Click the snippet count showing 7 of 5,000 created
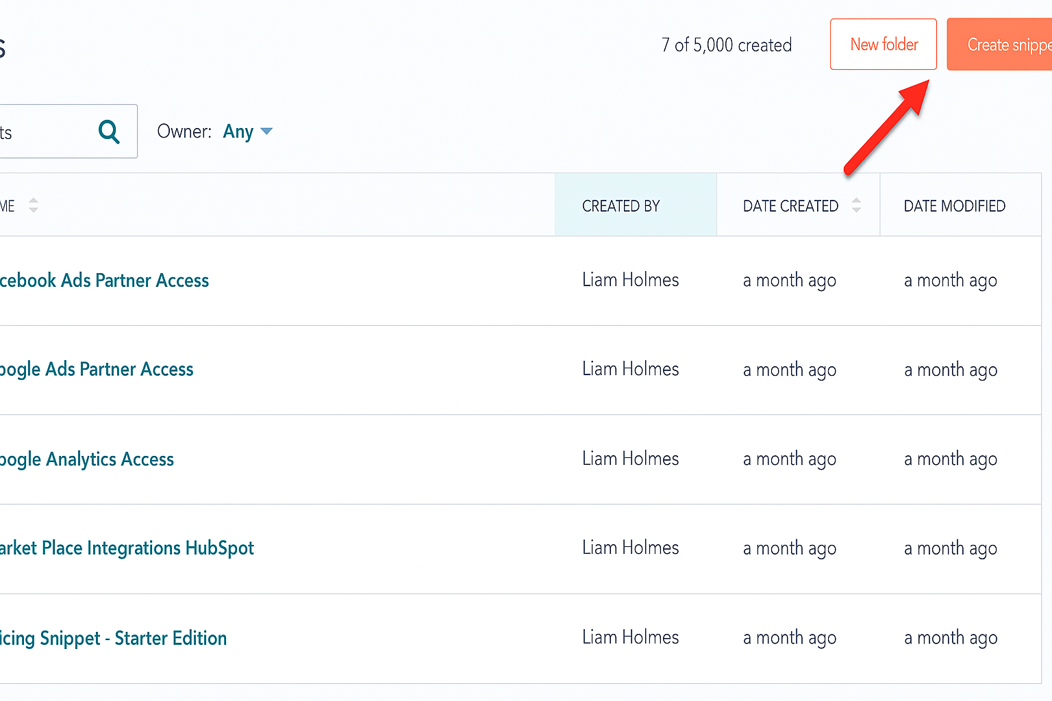This screenshot has height=701, width=1052. pyautogui.click(x=726, y=44)
